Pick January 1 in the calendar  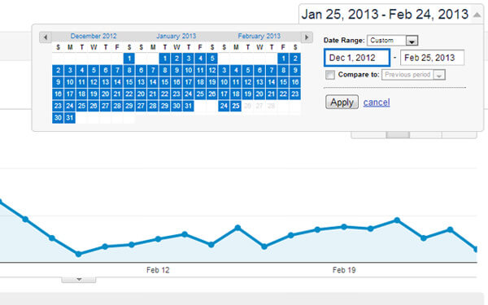[165, 59]
